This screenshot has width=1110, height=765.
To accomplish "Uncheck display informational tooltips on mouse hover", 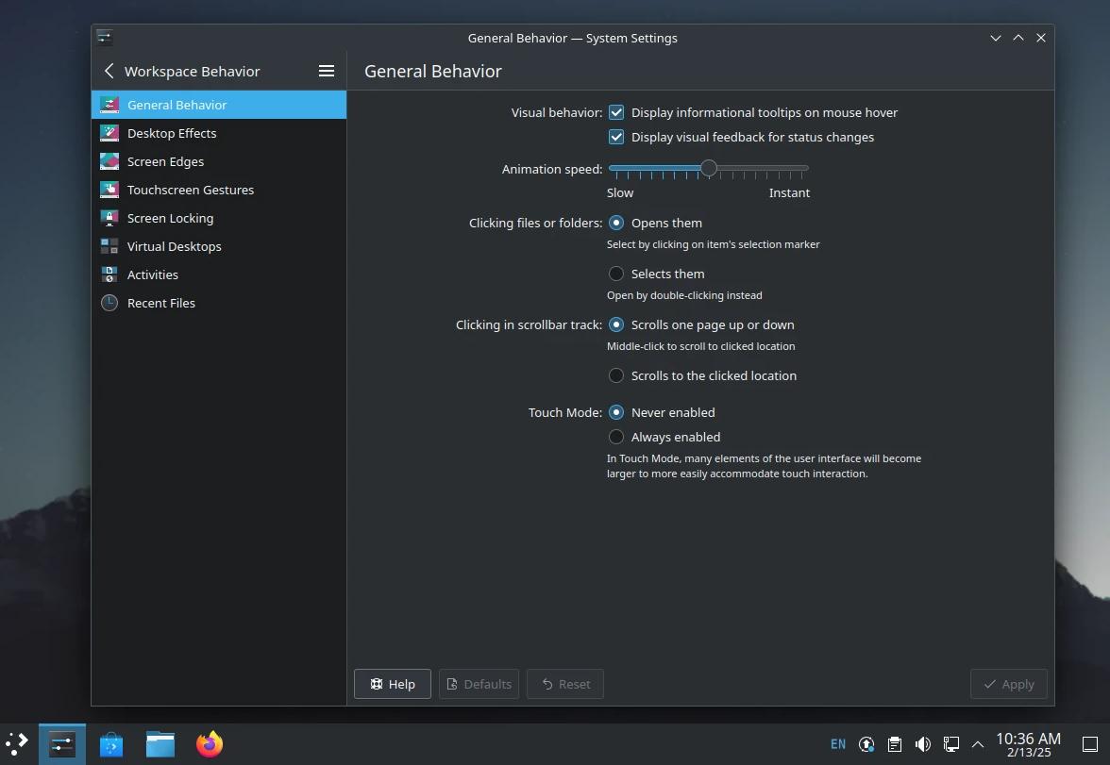I will point(616,112).
